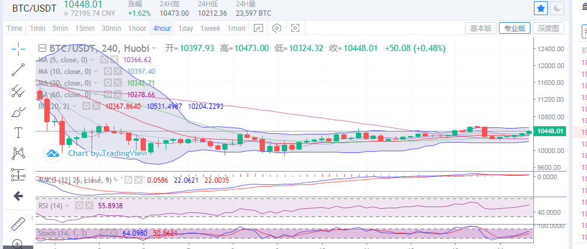587x249 pixels.
Task: Select the 1day interval
Action: tap(186, 29)
